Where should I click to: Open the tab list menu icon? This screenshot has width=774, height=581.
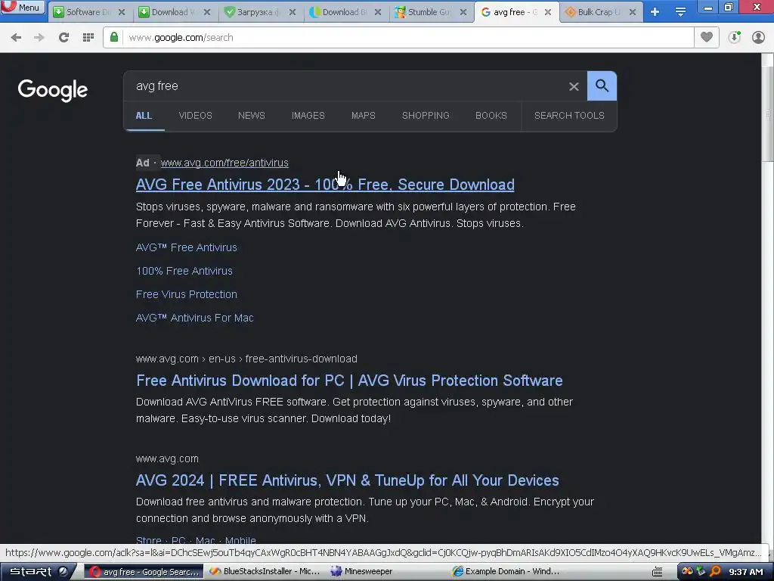coord(681,12)
